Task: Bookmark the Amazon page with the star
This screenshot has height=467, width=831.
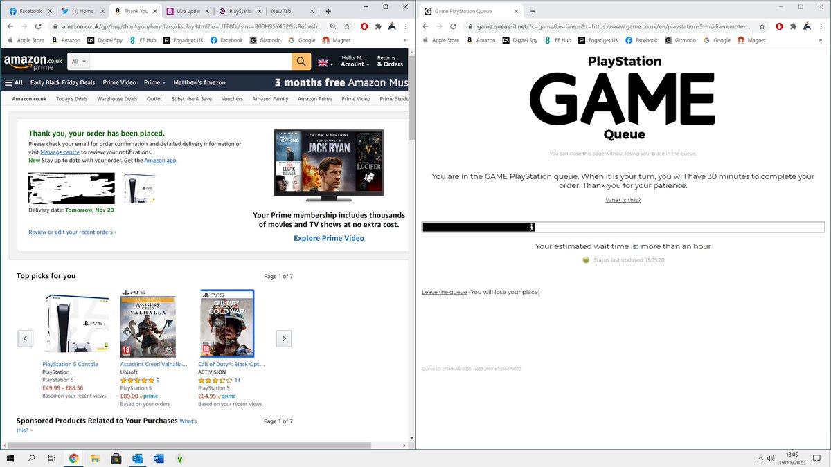Action: [x=348, y=26]
